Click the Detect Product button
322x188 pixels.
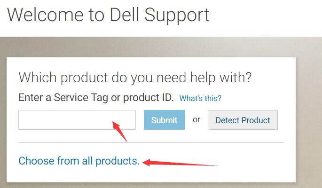243,120
